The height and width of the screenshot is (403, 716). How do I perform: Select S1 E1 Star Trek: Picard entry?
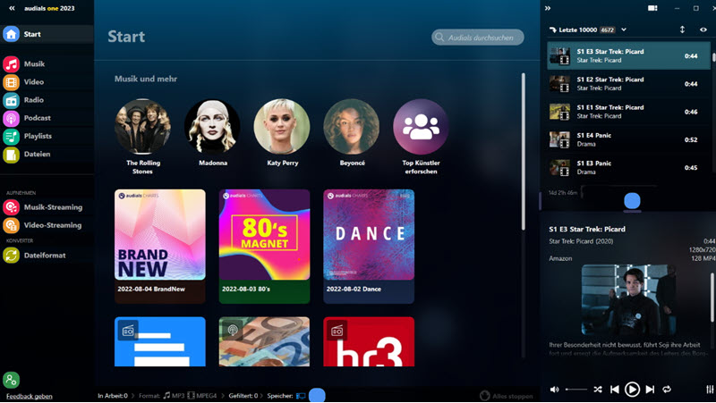pyautogui.click(x=629, y=112)
